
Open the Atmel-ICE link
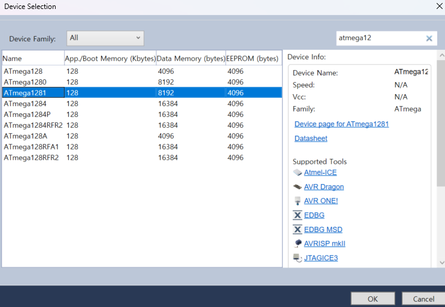tap(320, 172)
